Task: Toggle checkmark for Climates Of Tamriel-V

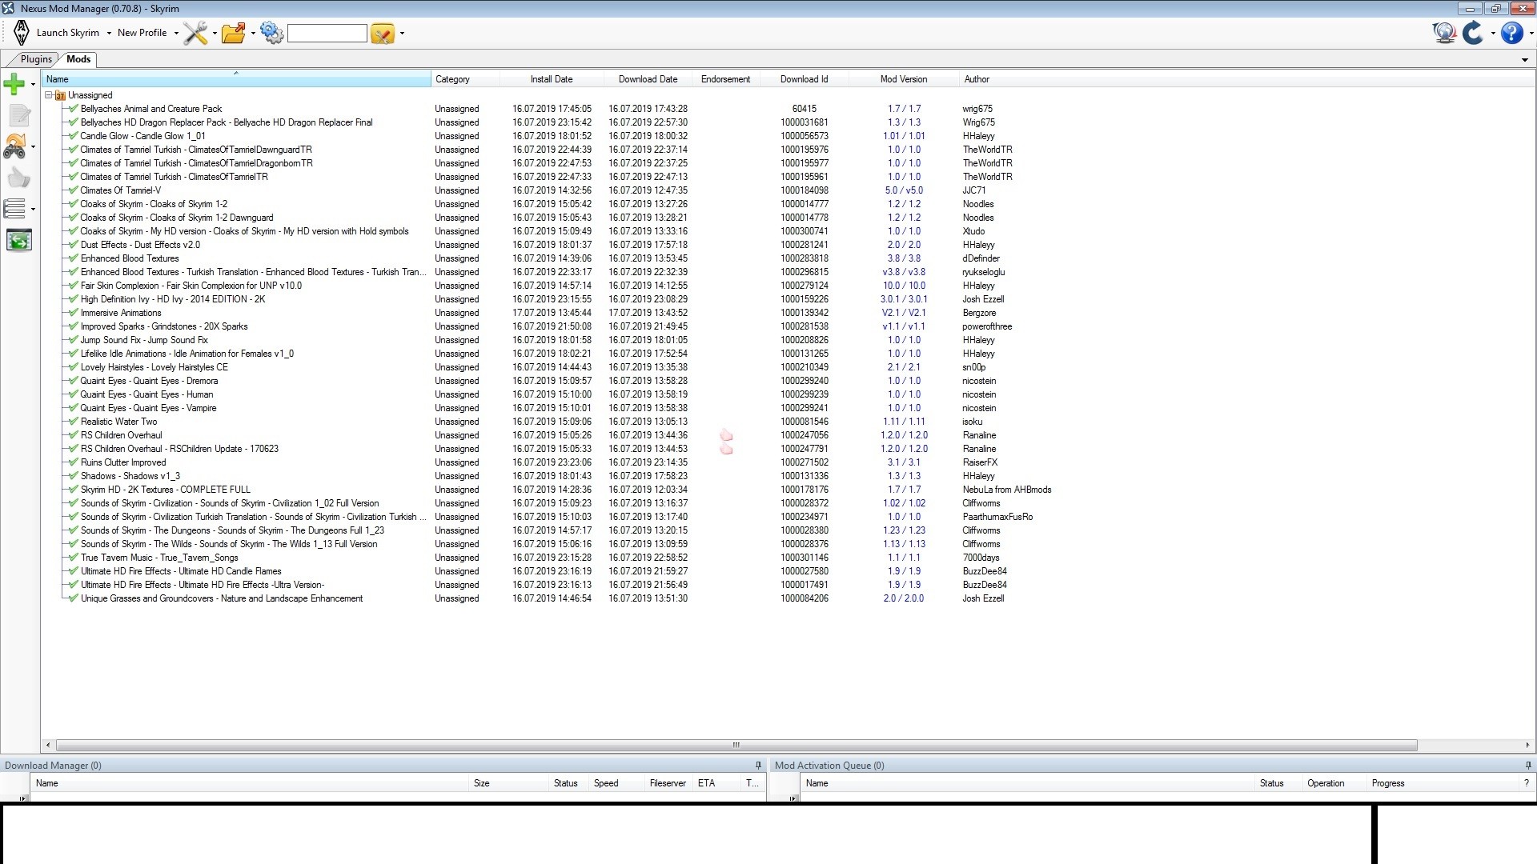Action: pyautogui.click(x=73, y=190)
